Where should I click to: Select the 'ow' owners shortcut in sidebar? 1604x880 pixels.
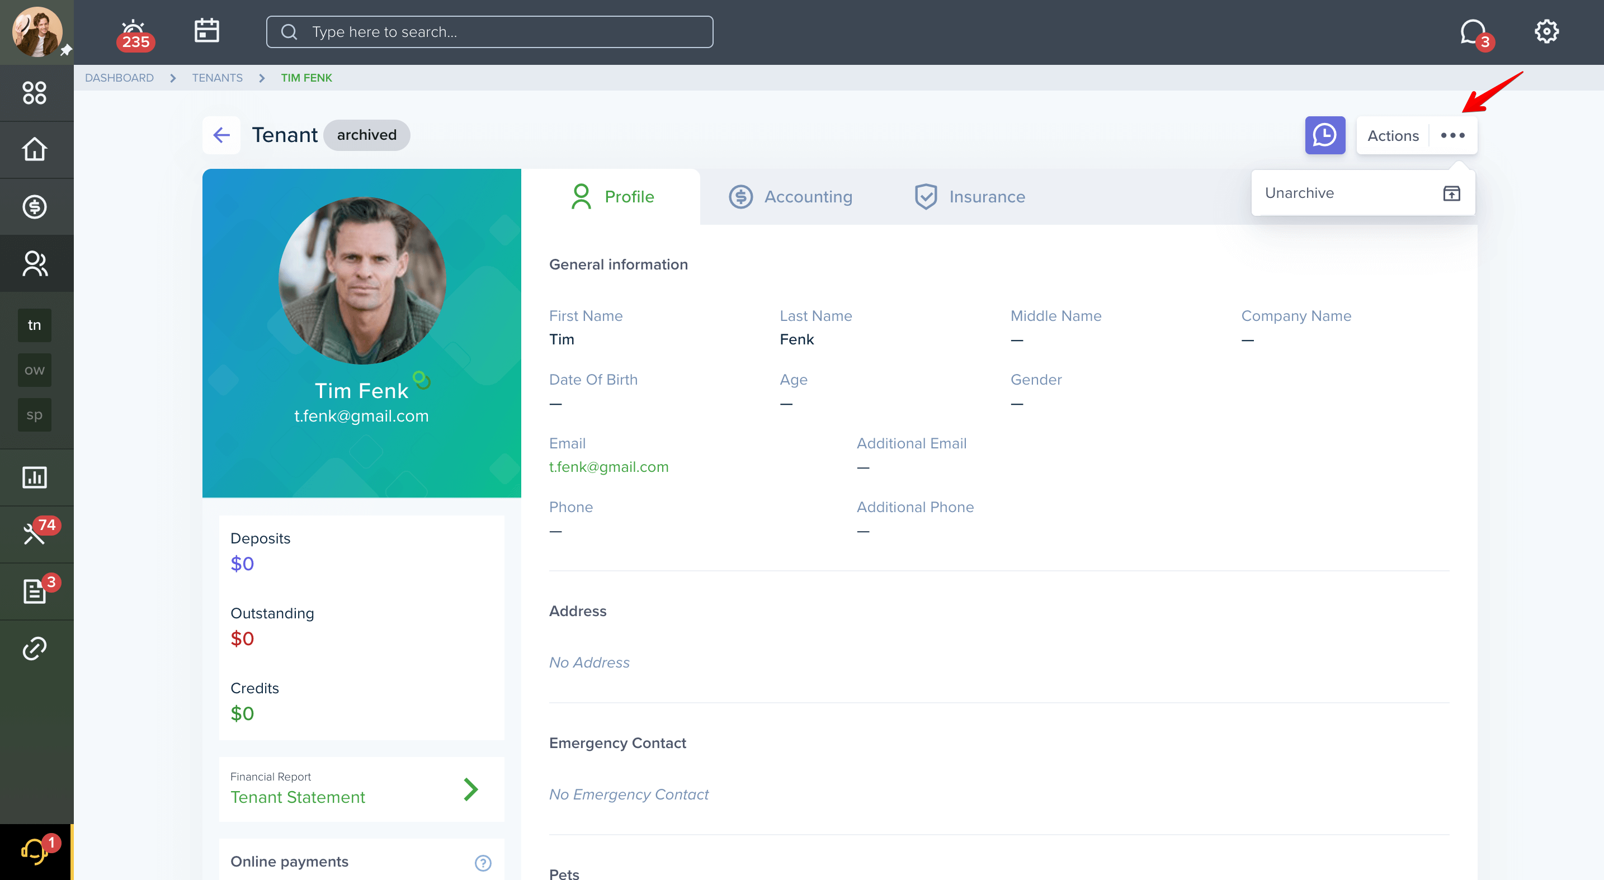coord(34,370)
